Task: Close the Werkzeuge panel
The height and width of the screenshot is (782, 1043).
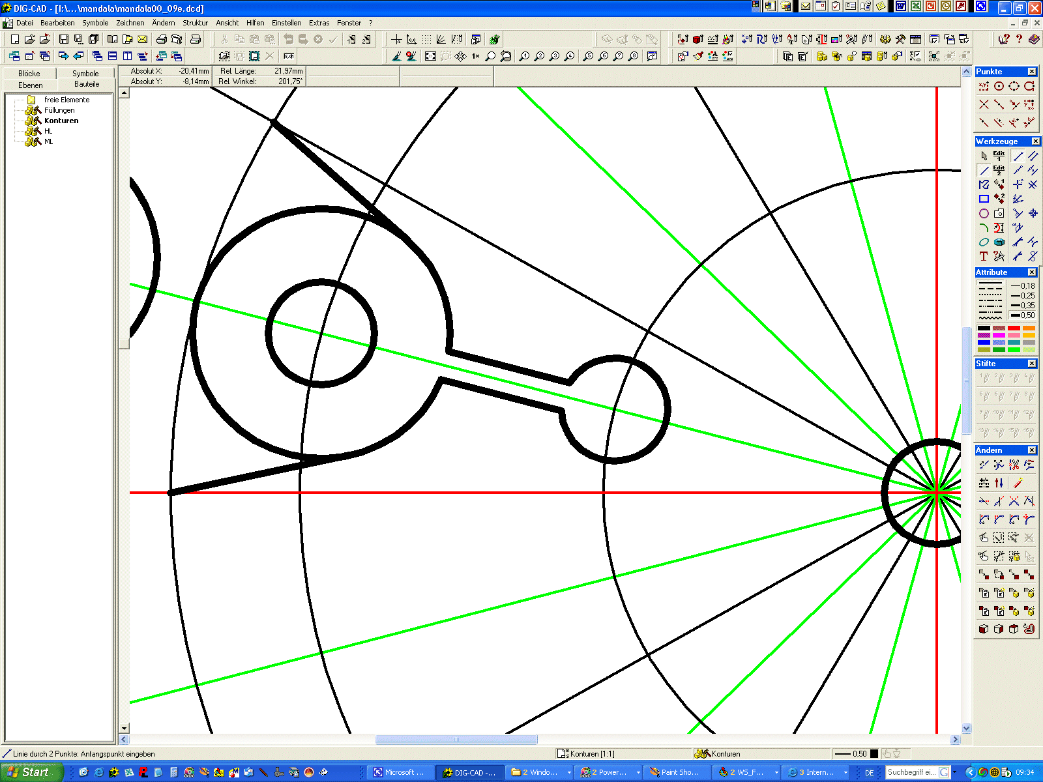Action: [x=1035, y=141]
